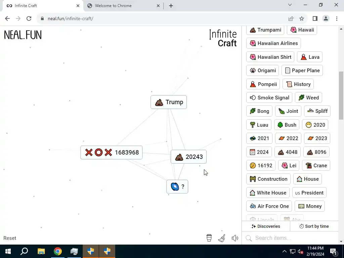Image resolution: width=344 pixels, height=258 pixels.
Task: Pick the House item
Action: tap(308, 179)
